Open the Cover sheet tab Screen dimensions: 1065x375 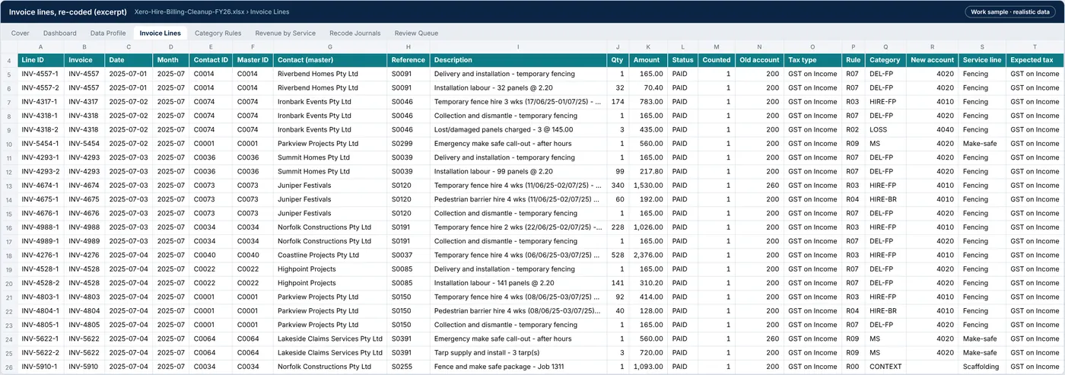[21, 33]
